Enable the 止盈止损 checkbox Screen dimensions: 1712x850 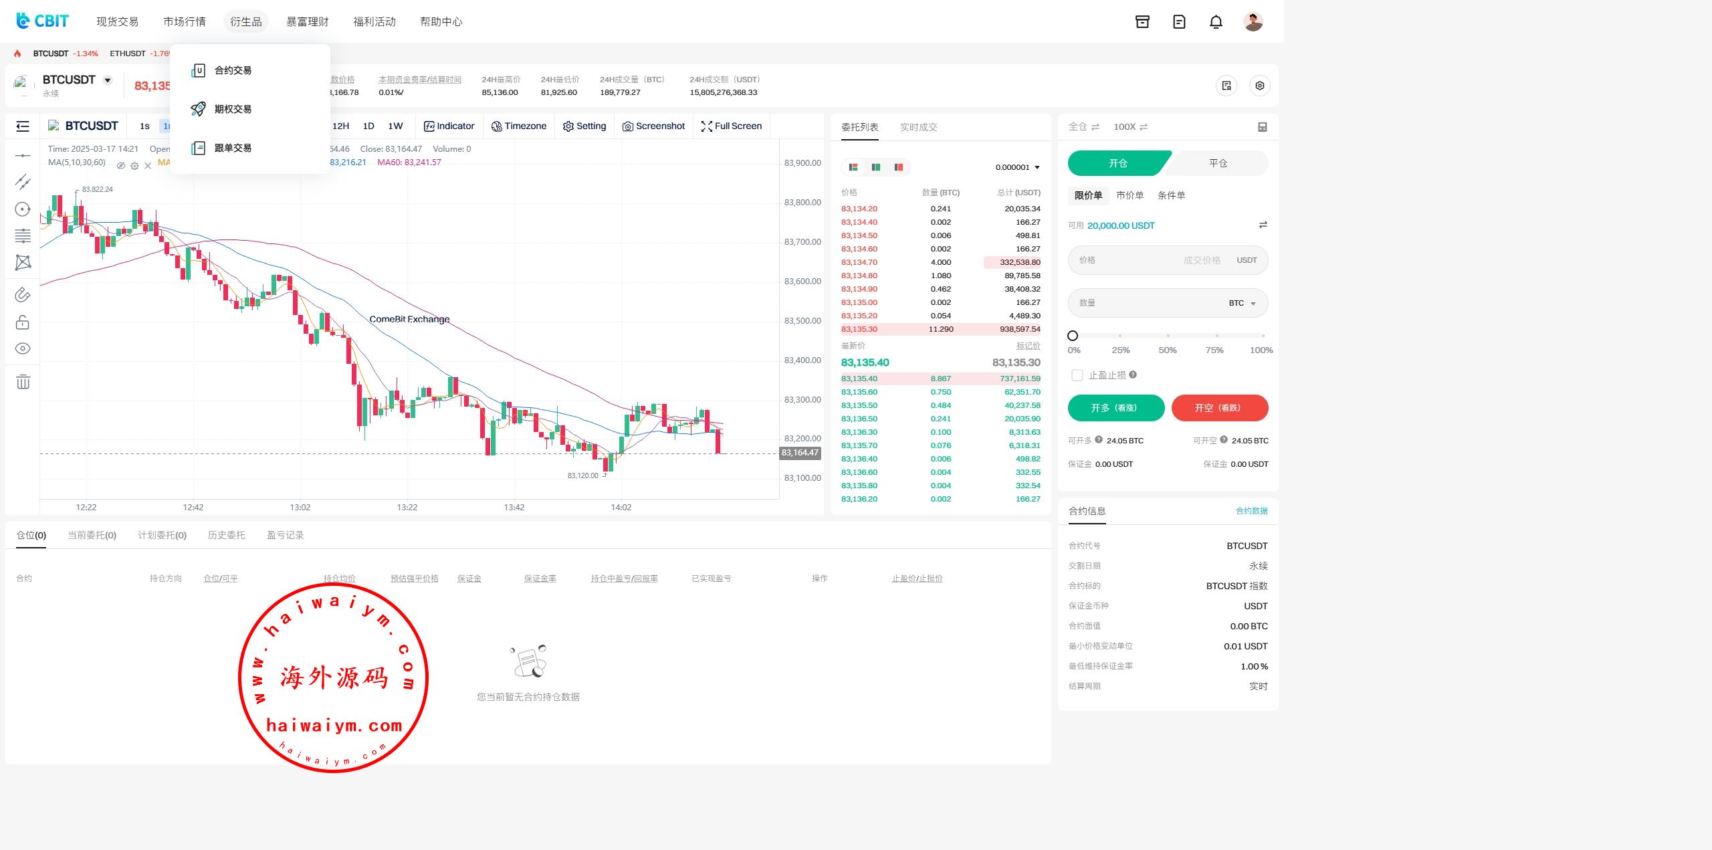click(x=1077, y=375)
